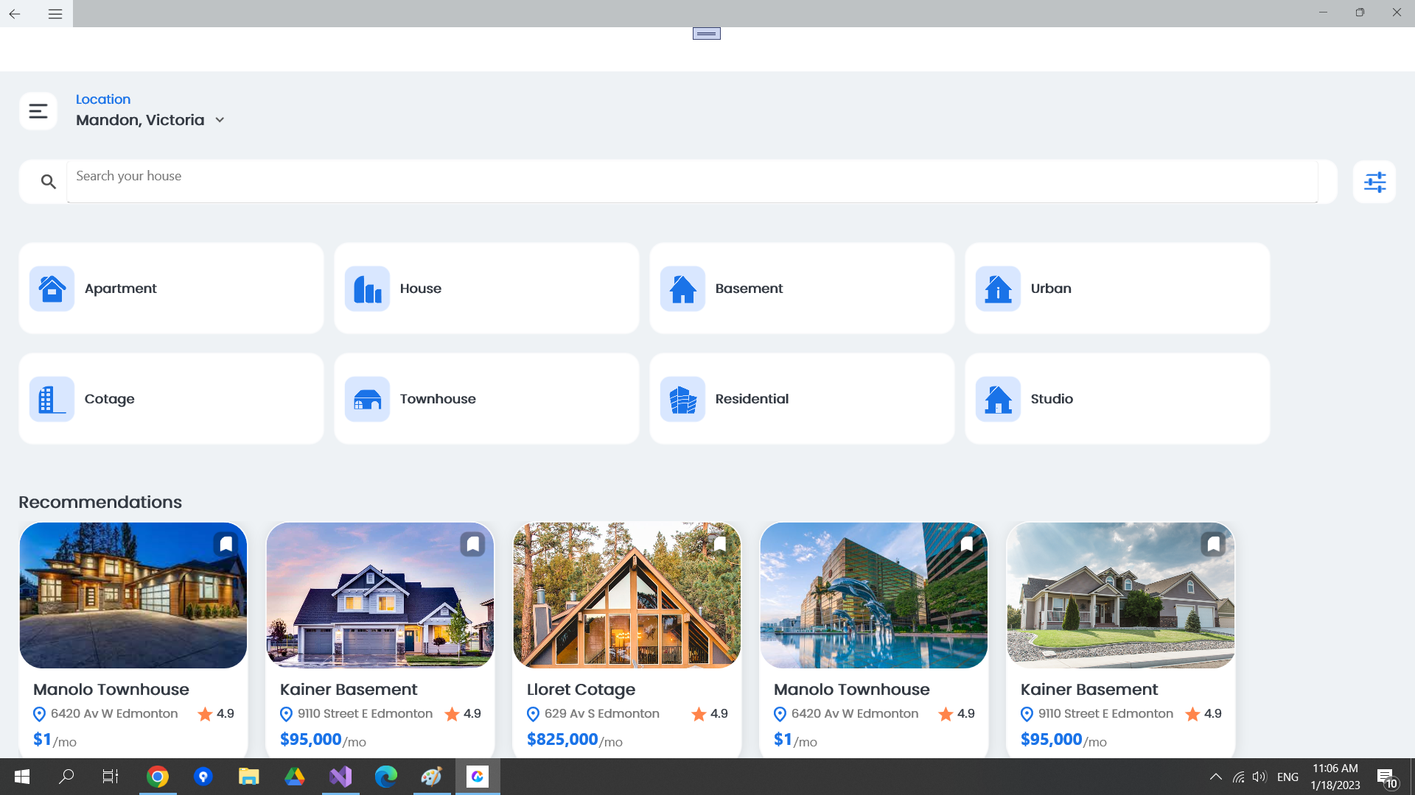1415x795 pixels.
Task: Click the Search your house field
Action: click(x=691, y=181)
